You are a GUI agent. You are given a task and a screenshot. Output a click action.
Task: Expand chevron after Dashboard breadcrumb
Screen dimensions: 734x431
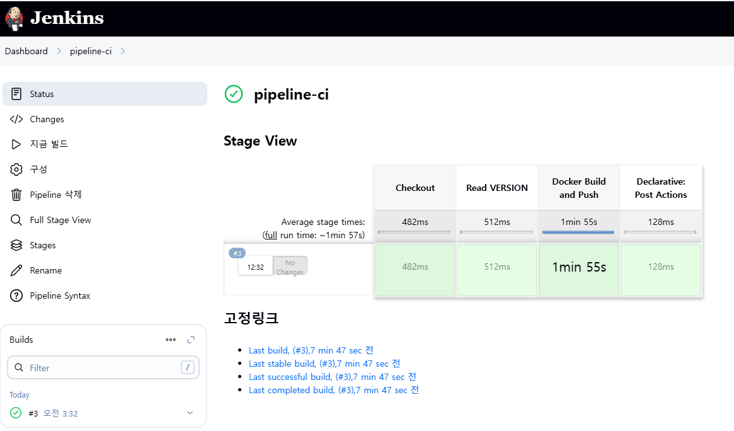[59, 51]
